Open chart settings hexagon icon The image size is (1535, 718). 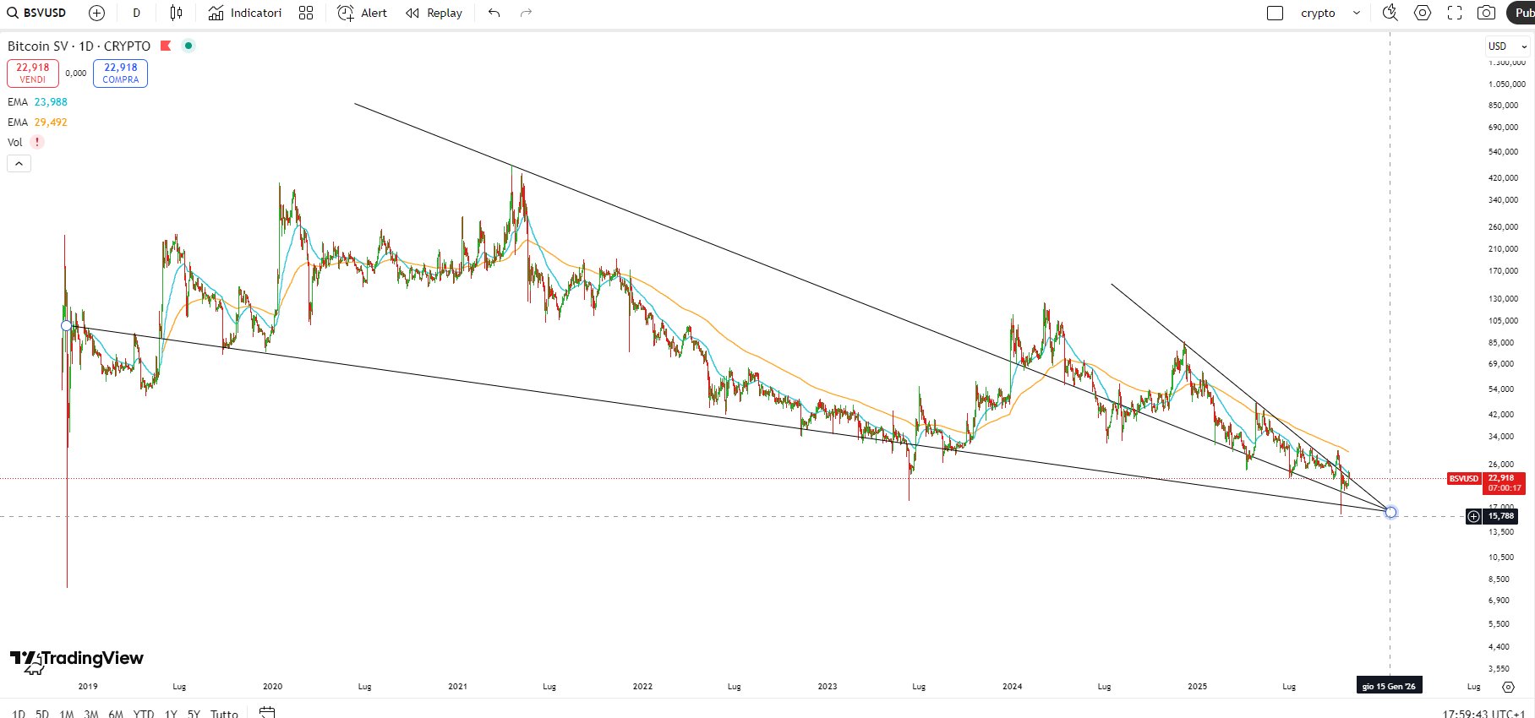click(1423, 13)
